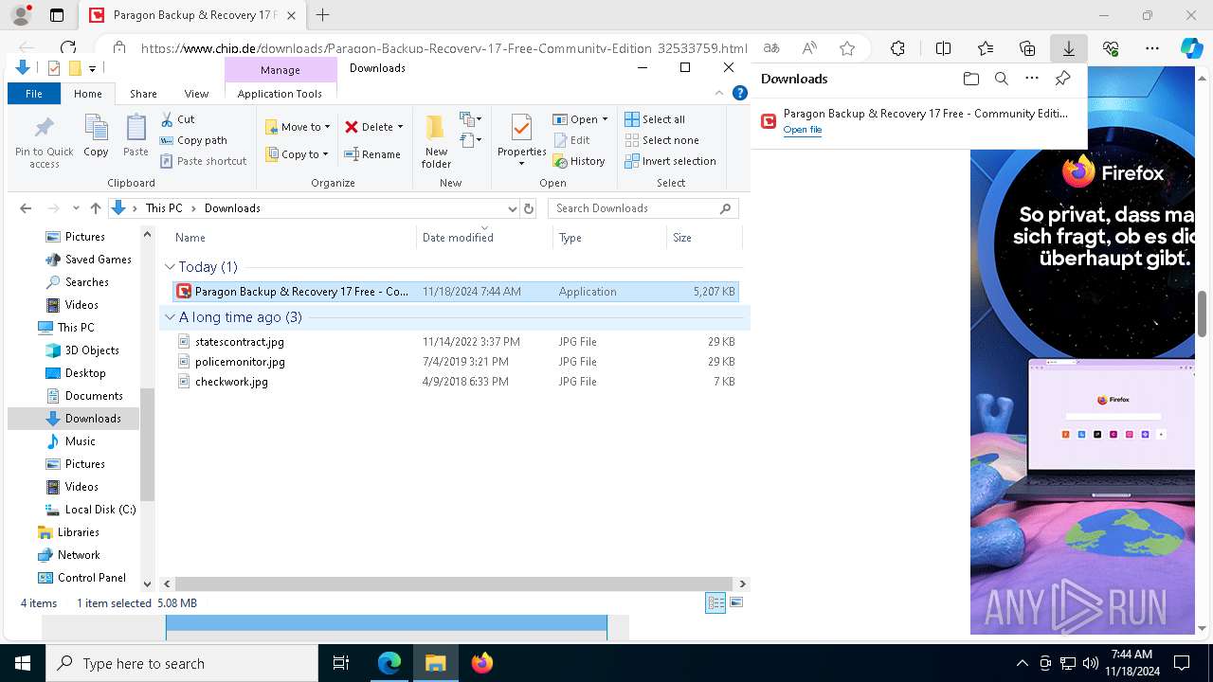Viewport: 1213px width, 682px height.
Task: Sort by Date modified column
Action: (x=484, y=238)
